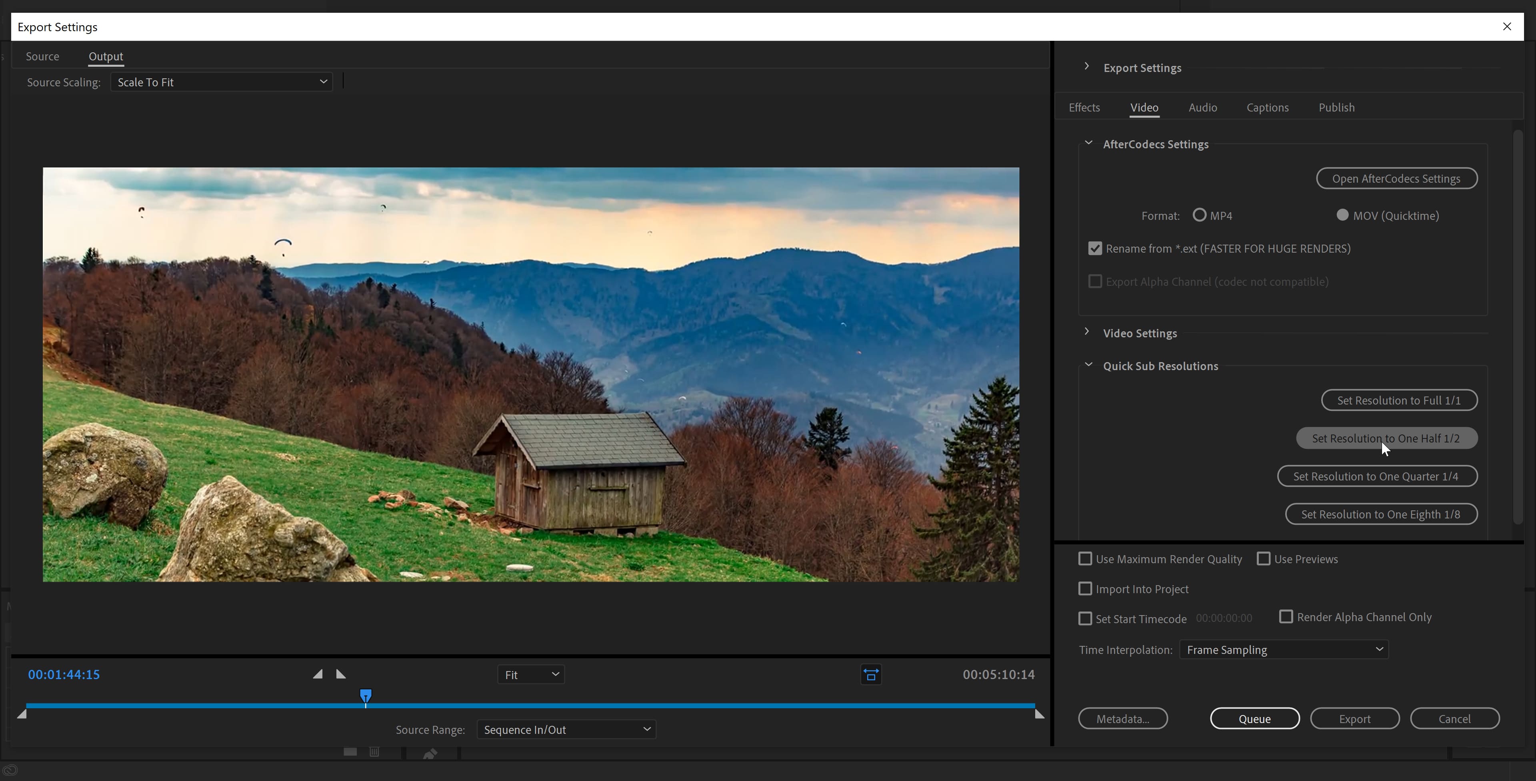Click the playhead marker on the timeline

pyautogui.click(x=366, y=695)
